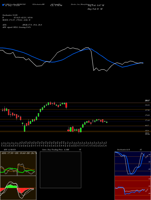Click the 194.88 price axis label

pyautogui.click(x=147, y=105)
